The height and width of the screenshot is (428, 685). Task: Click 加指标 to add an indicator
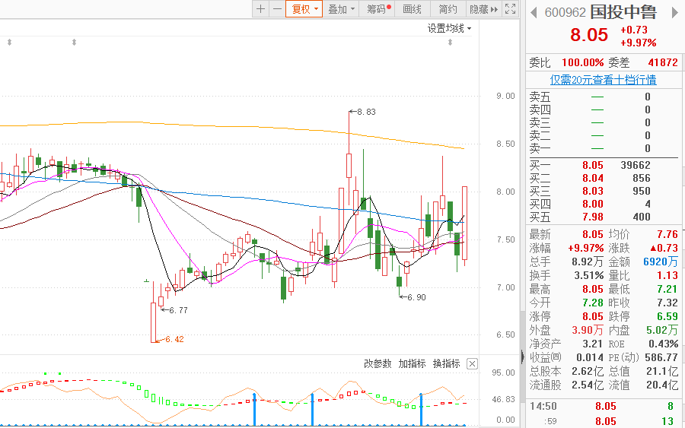412,364
